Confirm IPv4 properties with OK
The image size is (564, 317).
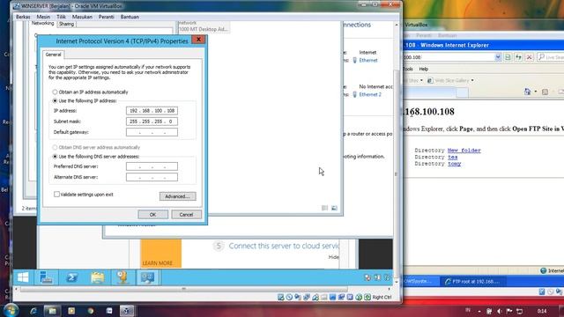tap(152, 215)
